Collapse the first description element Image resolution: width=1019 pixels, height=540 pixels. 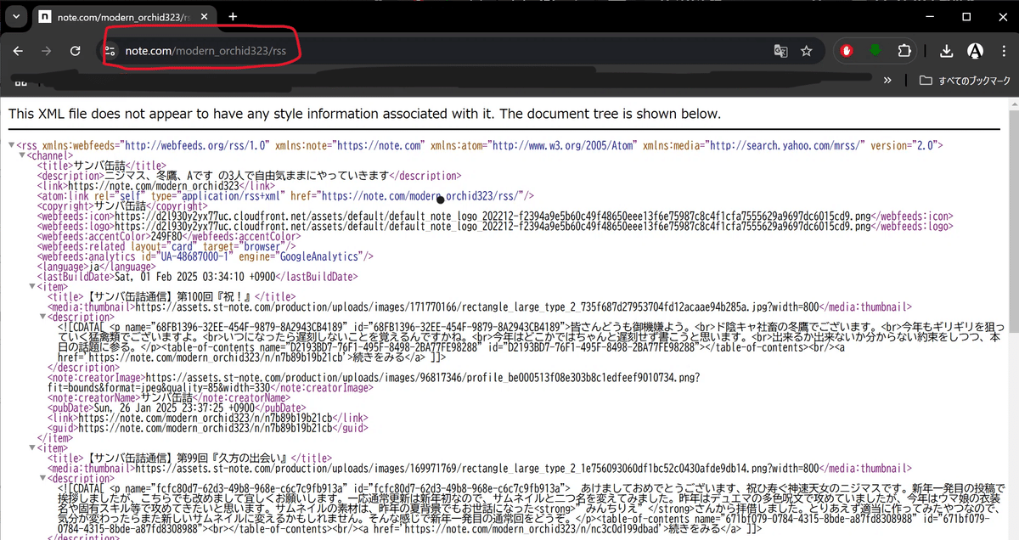click(42, 317)
